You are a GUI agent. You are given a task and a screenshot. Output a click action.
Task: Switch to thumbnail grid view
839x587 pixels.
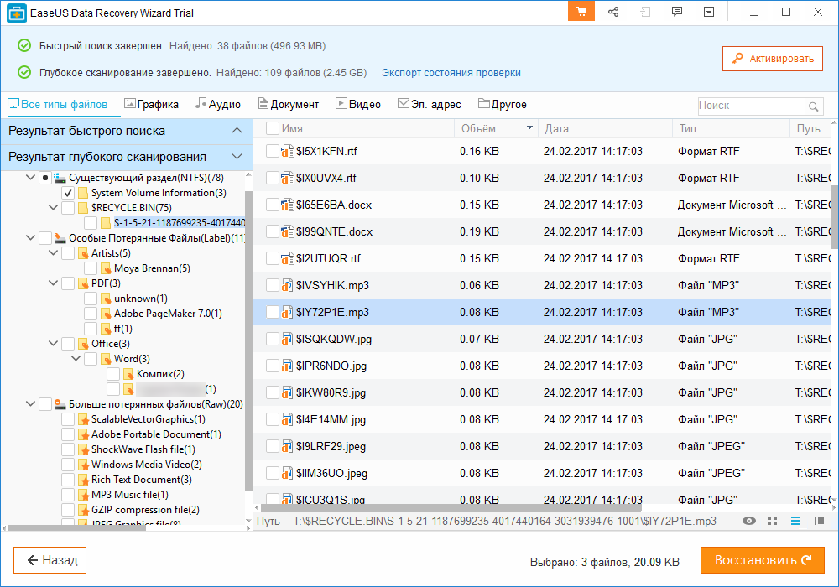click(x=772, y=521)
